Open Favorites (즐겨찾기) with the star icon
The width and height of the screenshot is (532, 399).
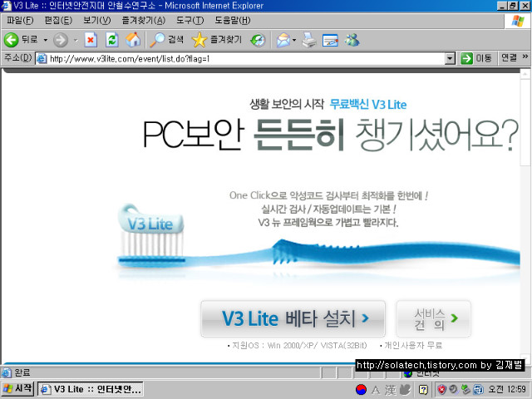click(216, 40)
